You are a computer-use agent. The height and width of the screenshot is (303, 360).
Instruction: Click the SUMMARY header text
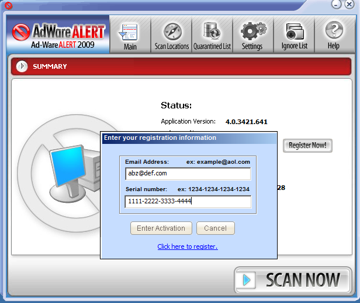50,66
